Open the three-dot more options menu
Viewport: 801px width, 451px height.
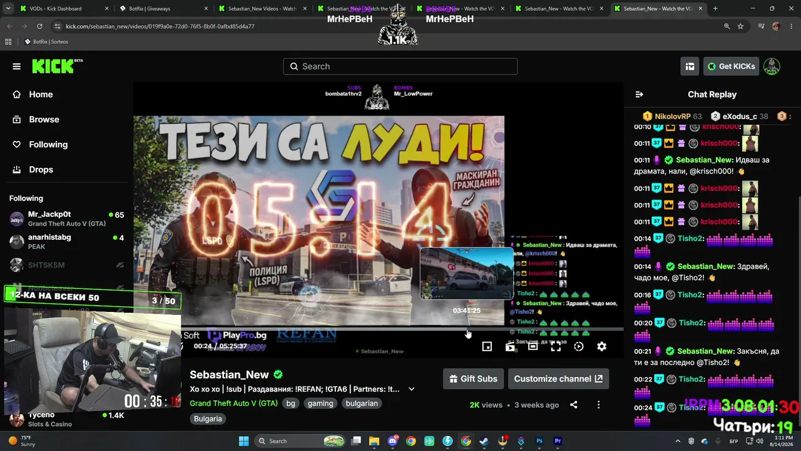pos(598,405)
